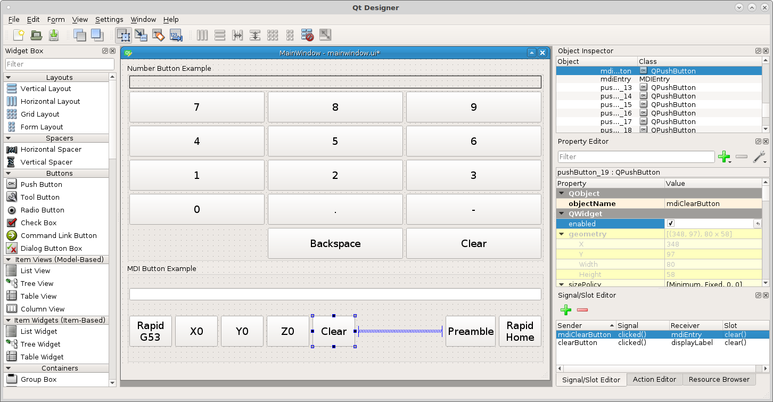Click the Property Editor filter field

[x=636, y=157]
